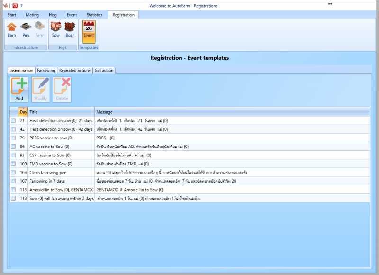The image size is (379, 275).
Task: Go to the Gilt action tab
Action: (104, 70)
